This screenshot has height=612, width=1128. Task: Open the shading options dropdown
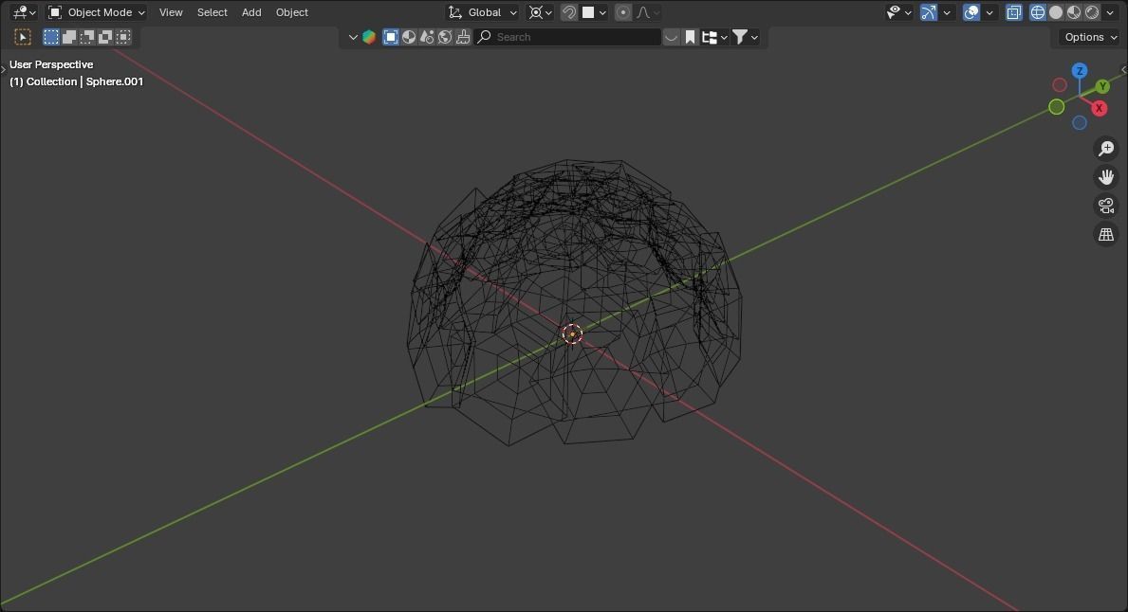[x=1110, y=12]
